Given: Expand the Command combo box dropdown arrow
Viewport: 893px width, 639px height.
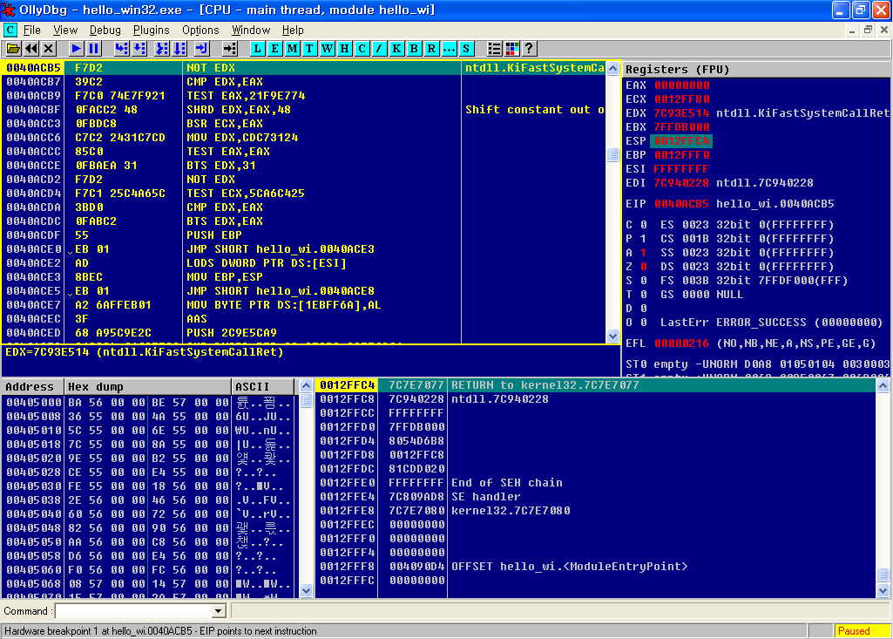Looking at the screenshot, I should 219,612.
